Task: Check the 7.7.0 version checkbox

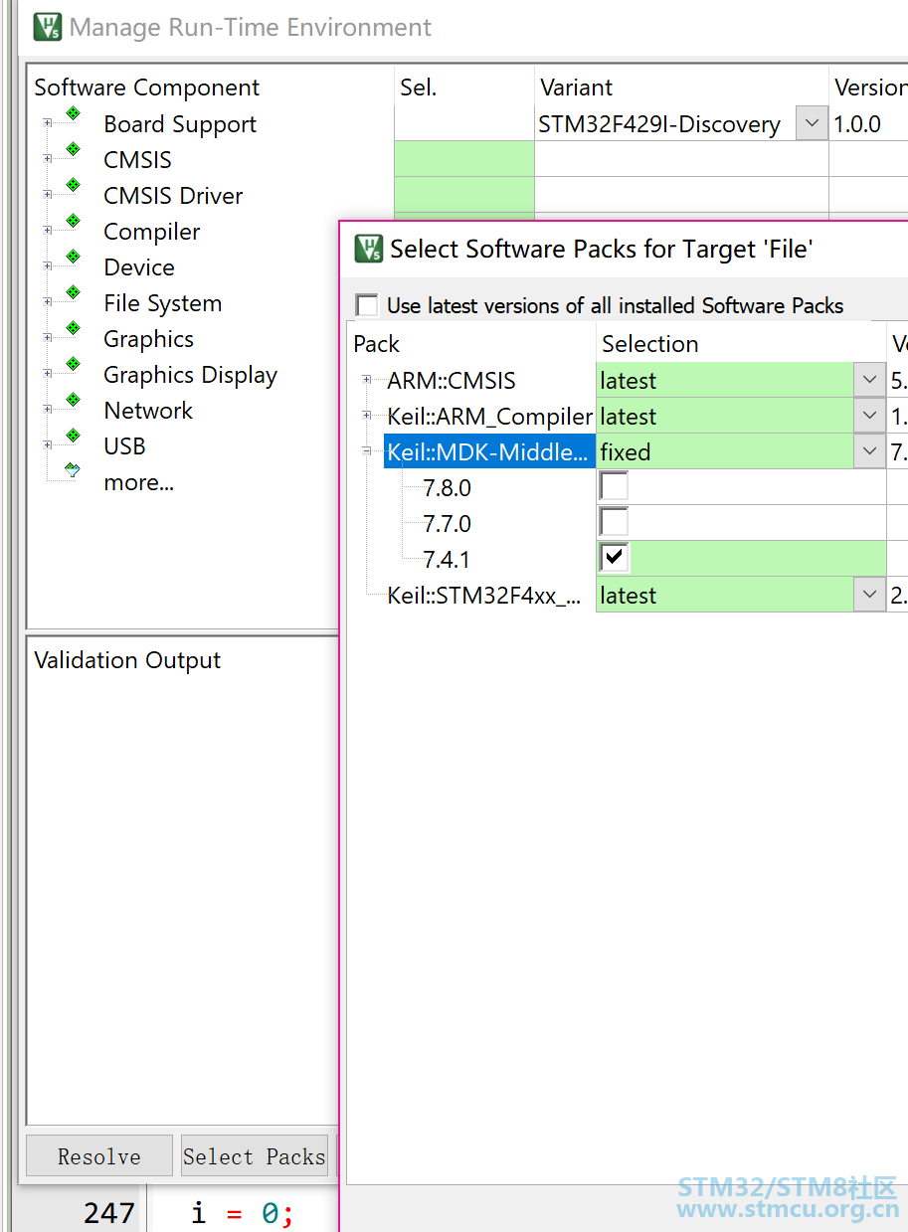Action: 614,523
